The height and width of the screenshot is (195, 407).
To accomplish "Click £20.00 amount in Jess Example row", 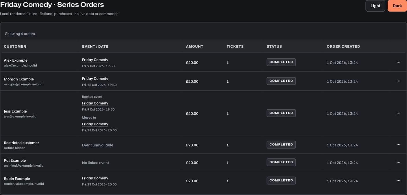I will pos(192,113).
